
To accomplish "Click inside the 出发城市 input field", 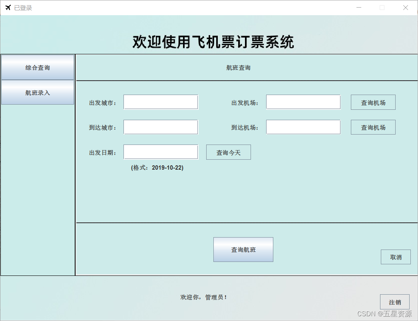I will pyautogui.click(x=161, y=102).
